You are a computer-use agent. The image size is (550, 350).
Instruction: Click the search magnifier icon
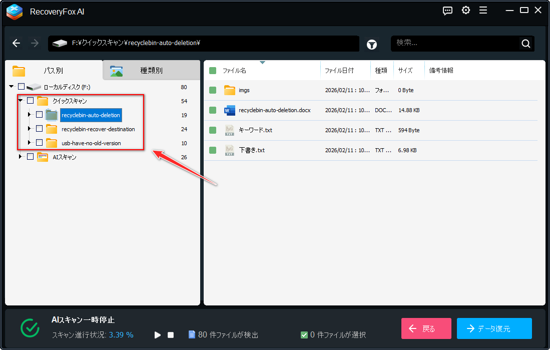point(525,44)
